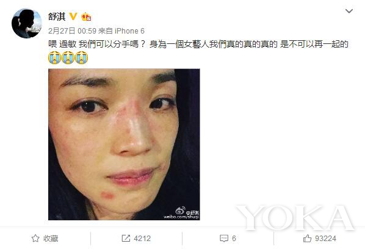Open the circular profile avatar
The height and width of the screenshot is (249, 365).
(27, 23)
